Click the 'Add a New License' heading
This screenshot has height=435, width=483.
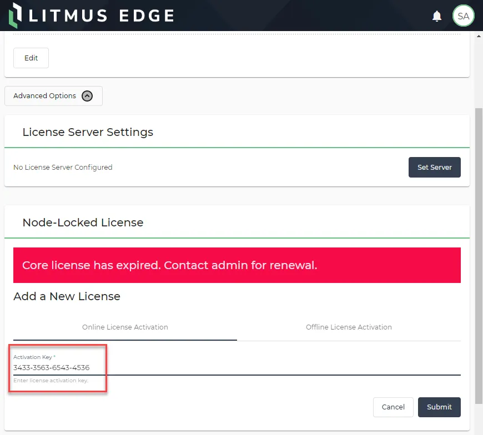coord(67,296)
